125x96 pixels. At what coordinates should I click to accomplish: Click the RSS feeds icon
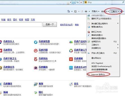75,11
